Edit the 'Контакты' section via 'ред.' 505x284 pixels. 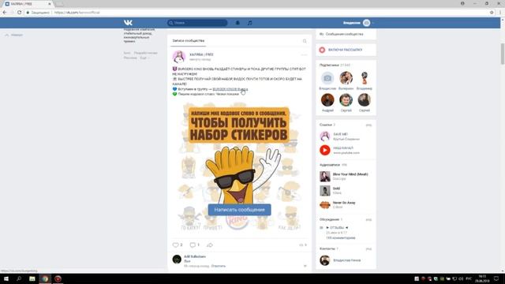368,249
